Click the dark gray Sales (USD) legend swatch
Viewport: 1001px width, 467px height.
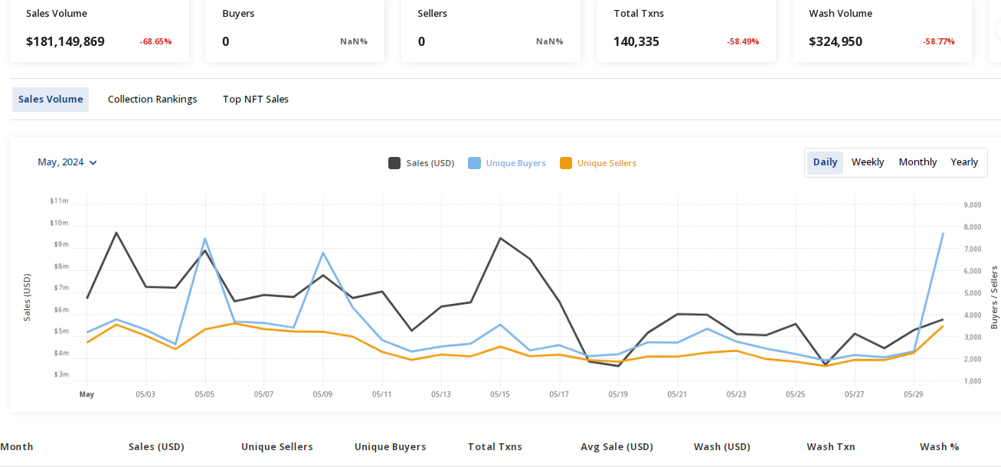tap(394, 163)
